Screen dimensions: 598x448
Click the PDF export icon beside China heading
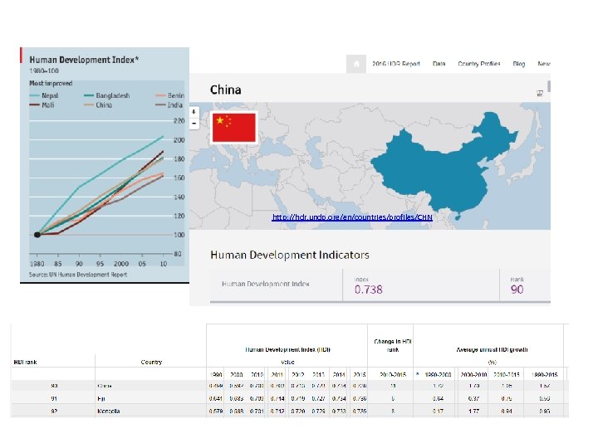click(x=540, y=93)
